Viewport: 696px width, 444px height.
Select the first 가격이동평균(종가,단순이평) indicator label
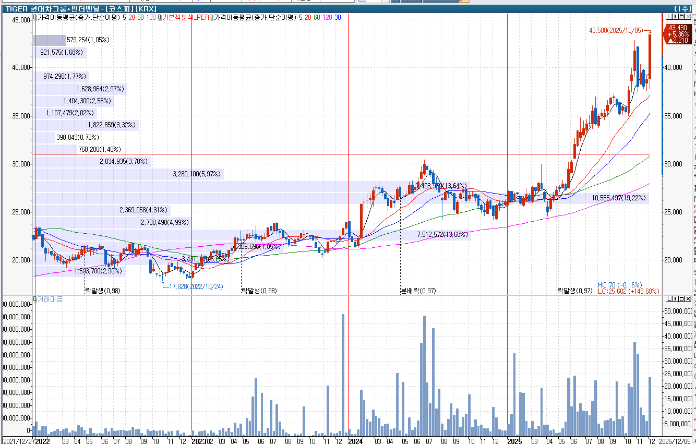[78, 17]
